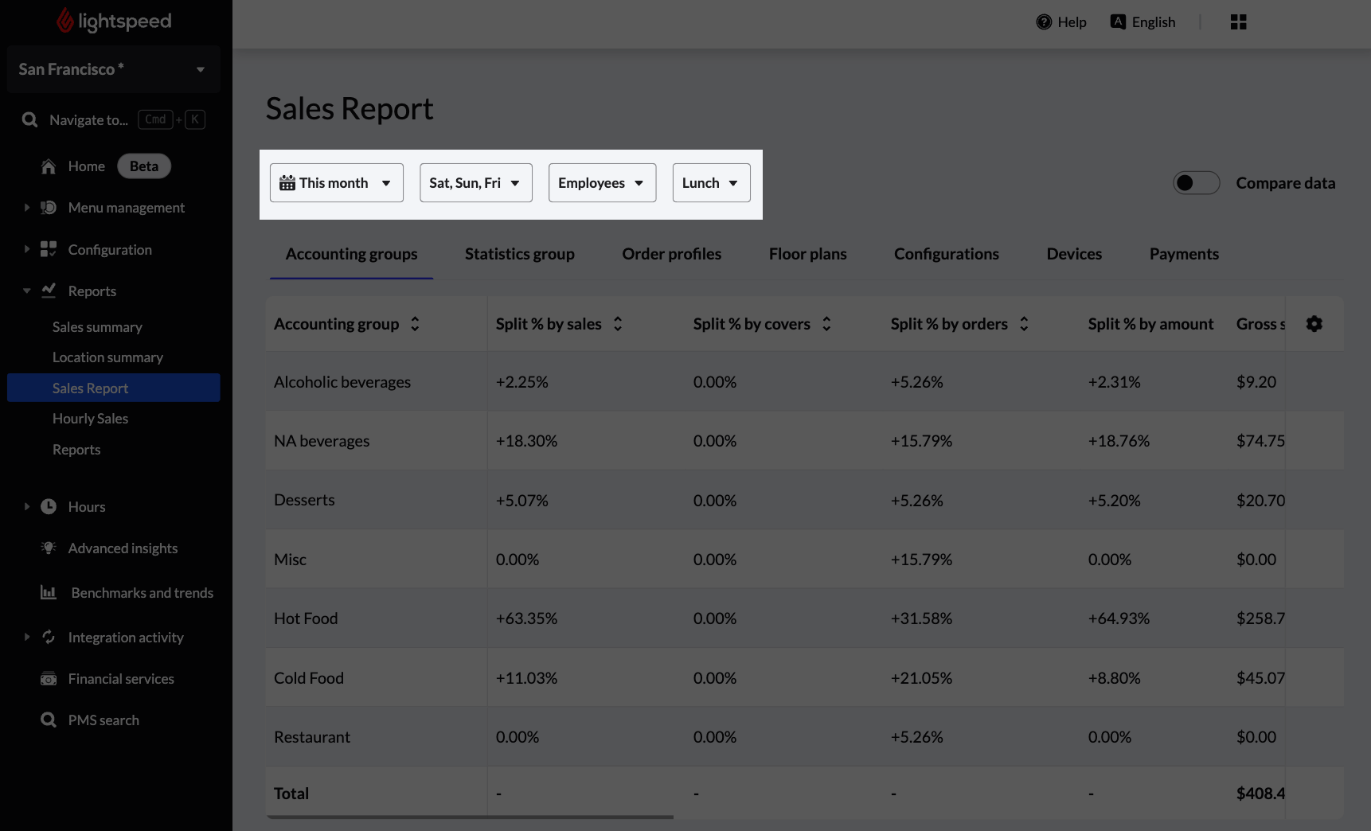
Task: Sort by Split % by covers arrows
Action: (x=826, y=324)
